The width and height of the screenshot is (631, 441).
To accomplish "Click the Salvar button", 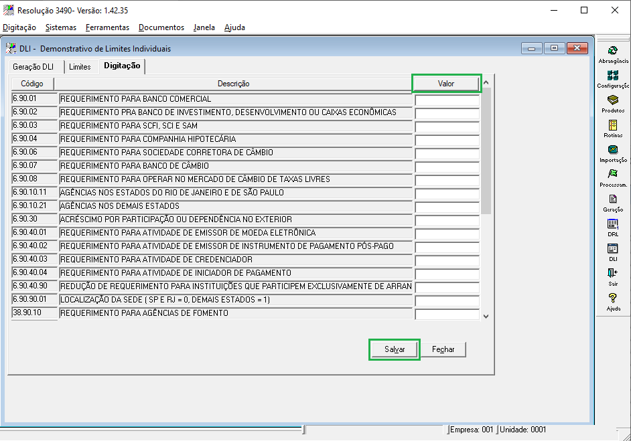I will pyautogui.click(x=395, y=349).
